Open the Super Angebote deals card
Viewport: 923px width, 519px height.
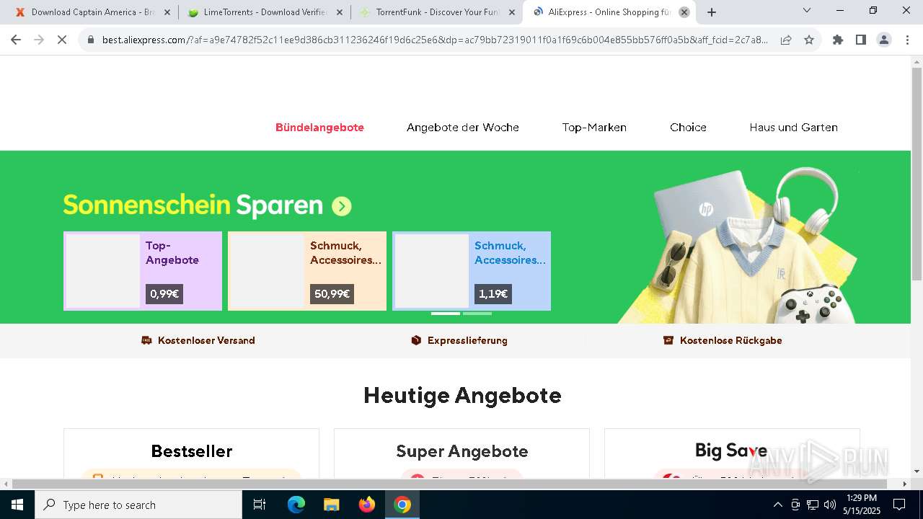coord(461,453)
